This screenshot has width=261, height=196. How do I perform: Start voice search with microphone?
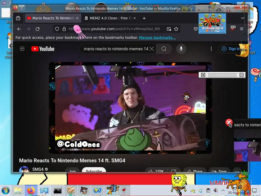[x=181, y=49]
